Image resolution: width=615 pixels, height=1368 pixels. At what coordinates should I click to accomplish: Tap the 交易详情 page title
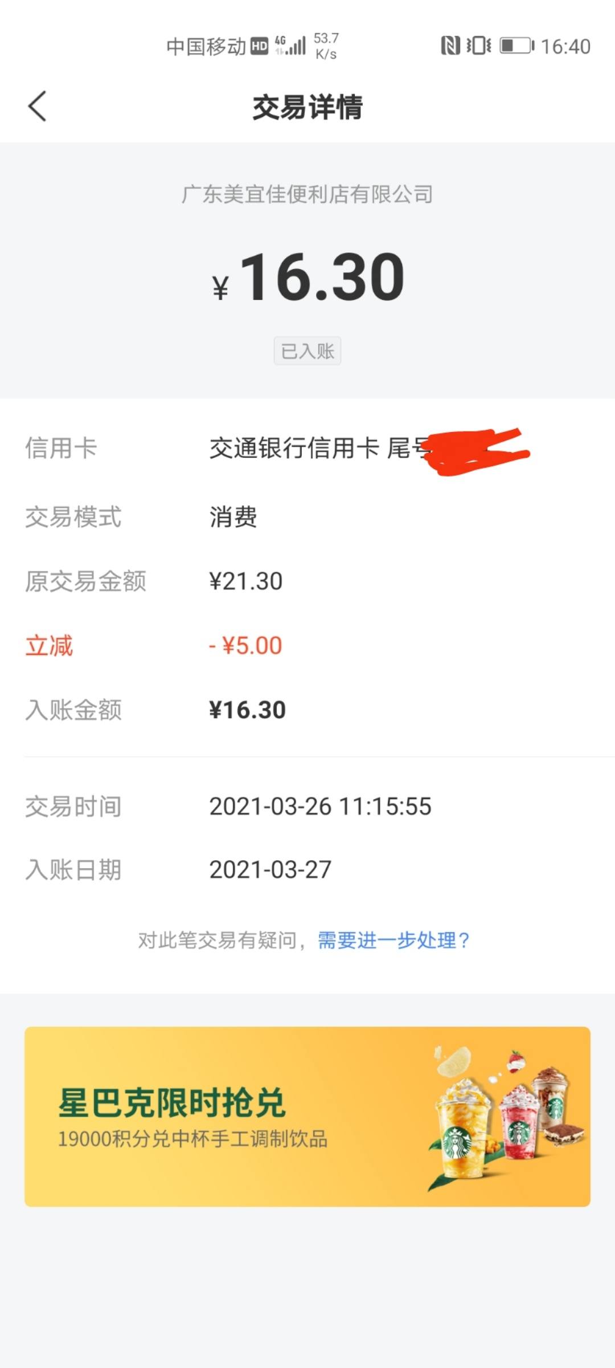click(x=307, y=107)
